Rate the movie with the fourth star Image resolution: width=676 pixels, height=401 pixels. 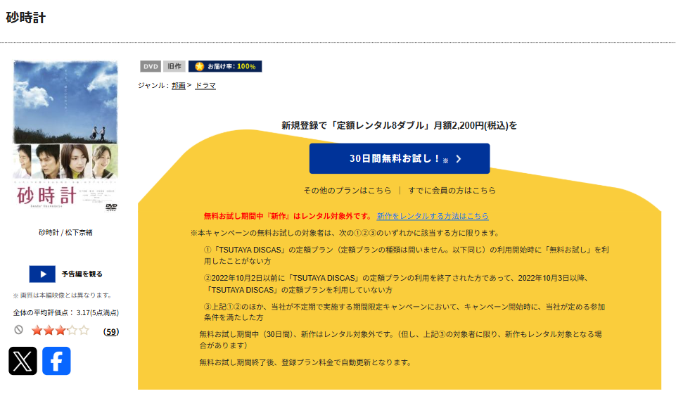point(72,331)
